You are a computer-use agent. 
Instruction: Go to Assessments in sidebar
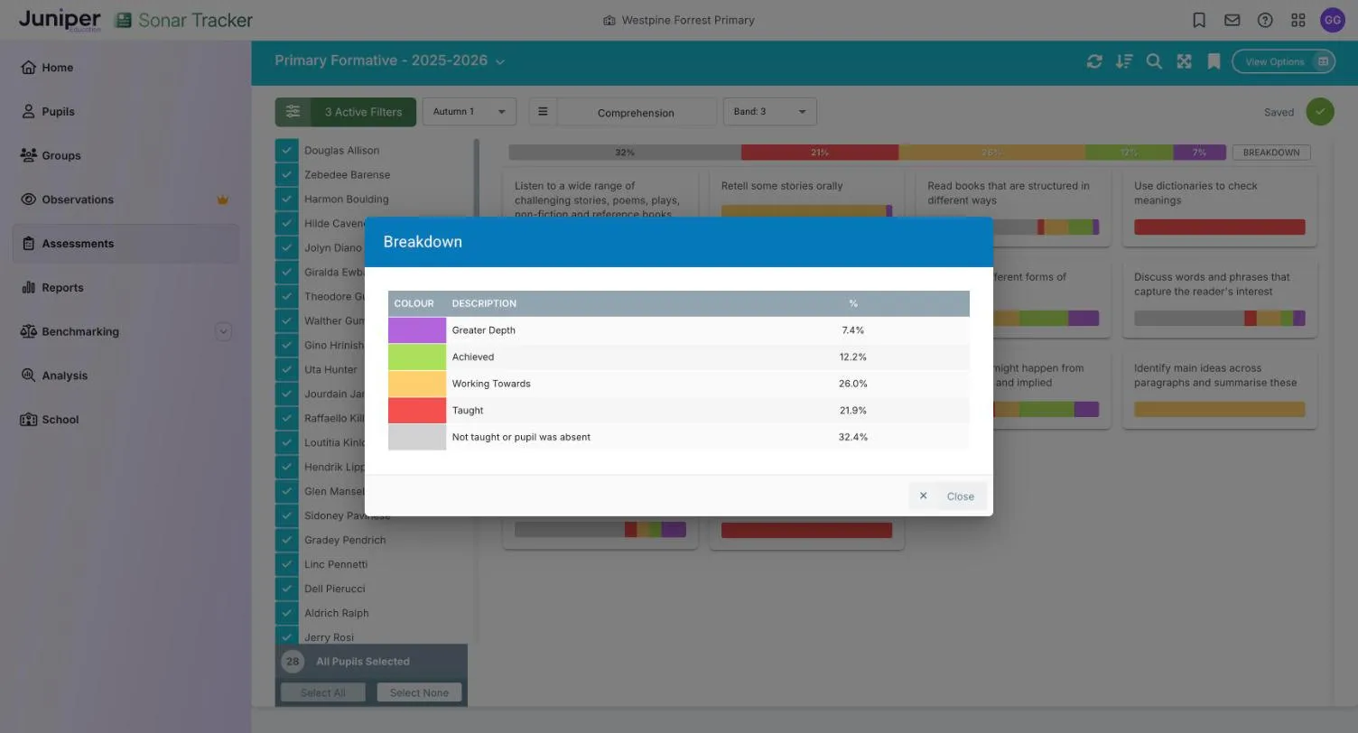126,244
